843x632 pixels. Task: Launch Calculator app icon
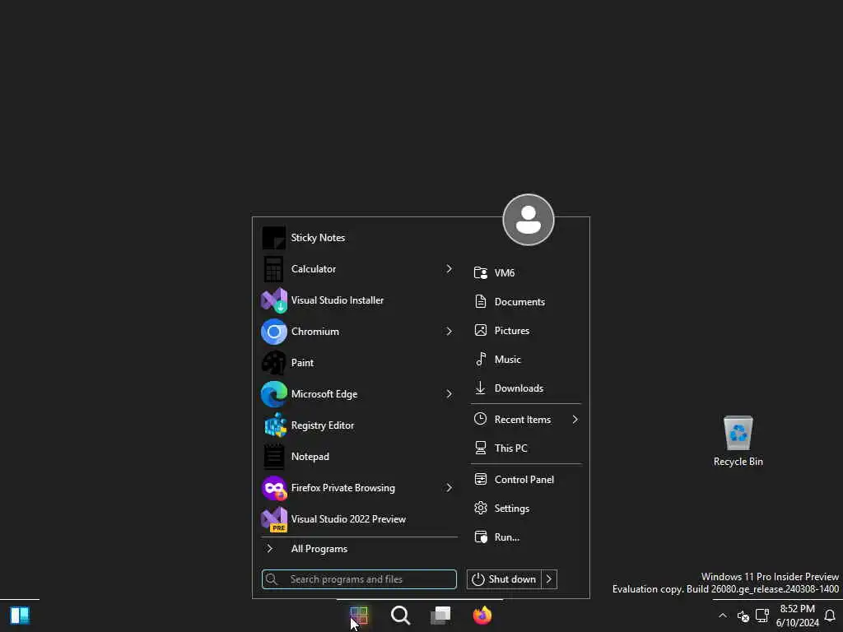point(273,269)
